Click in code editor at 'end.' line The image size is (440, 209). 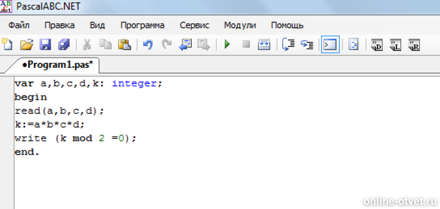(27, 152)
